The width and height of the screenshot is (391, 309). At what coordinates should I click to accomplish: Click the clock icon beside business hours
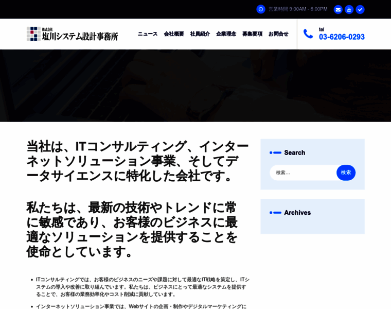click(x=261, y=9)
